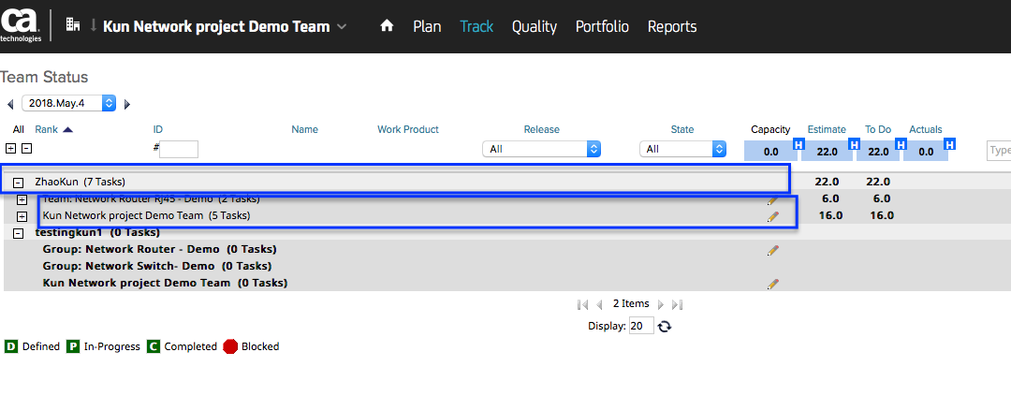Open the iteration date 2018.May.4 dropdown

point(68,103)
